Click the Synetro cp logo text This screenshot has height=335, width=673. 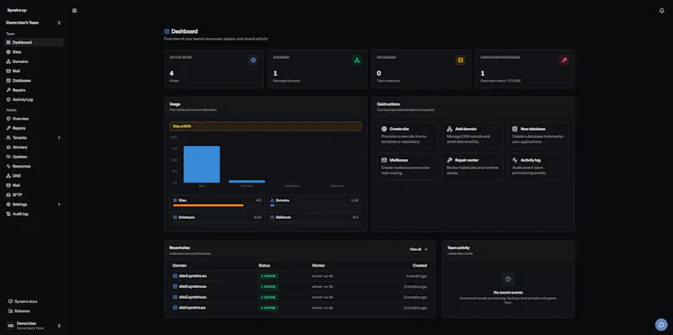(17, 10)
